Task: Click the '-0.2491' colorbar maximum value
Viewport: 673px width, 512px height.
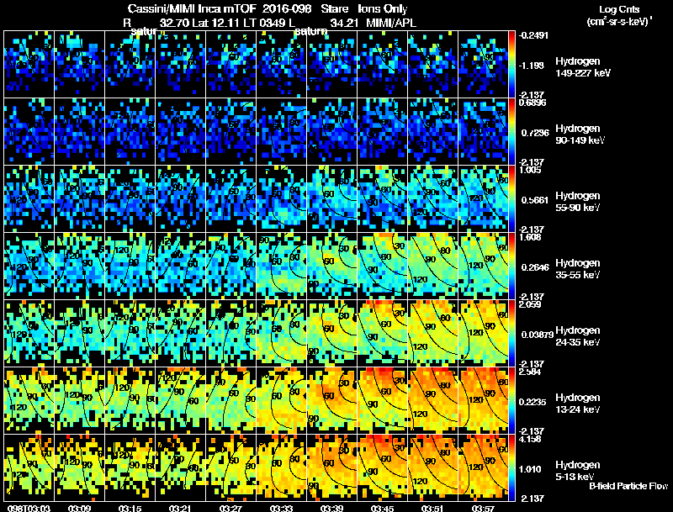Action: [x=533, y=35]
